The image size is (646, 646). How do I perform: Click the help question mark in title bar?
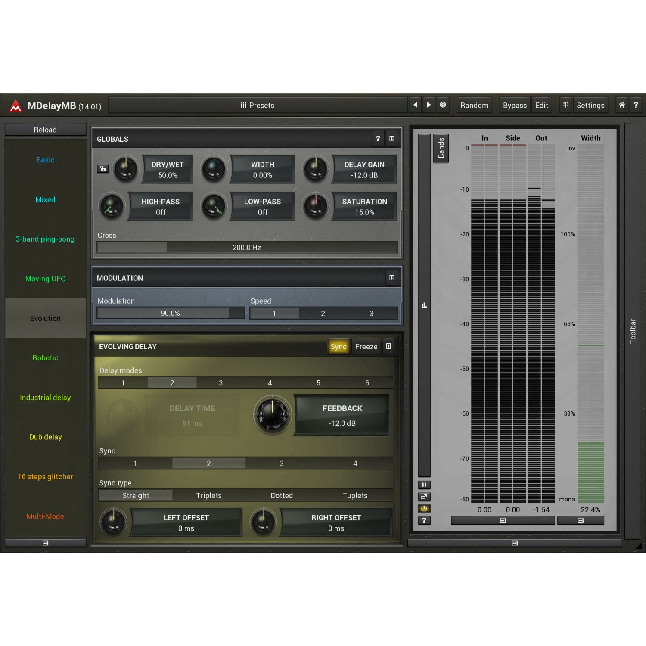coord(636,105)
